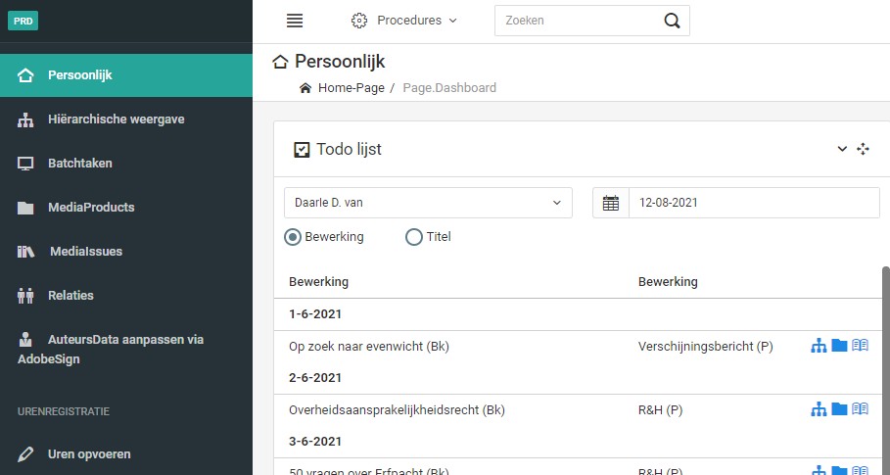Click the hamburger menu icon in top bar
Screen dimensions: 890x475
295,21
